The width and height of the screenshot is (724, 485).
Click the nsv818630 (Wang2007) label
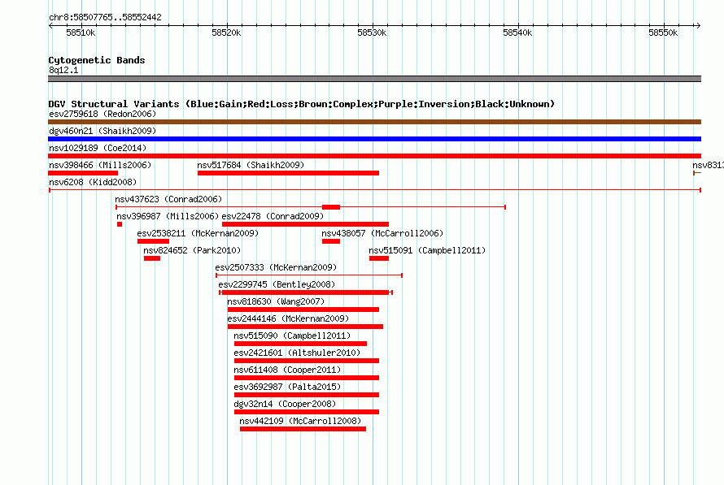point(276,301)
